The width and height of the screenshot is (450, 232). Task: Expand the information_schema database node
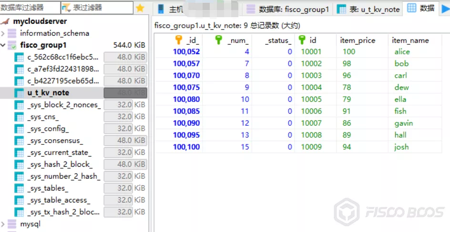tap(3, 33)
